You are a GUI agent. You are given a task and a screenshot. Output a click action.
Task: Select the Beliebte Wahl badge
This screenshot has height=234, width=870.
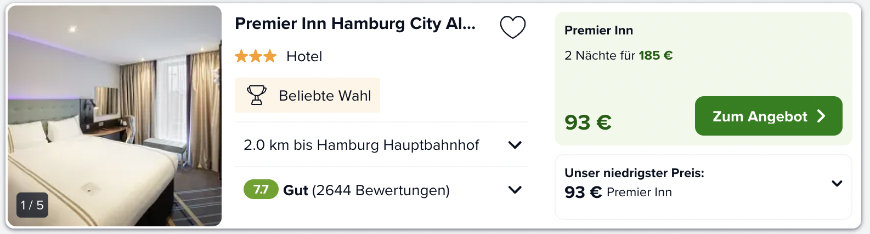[x=307, y=95]
